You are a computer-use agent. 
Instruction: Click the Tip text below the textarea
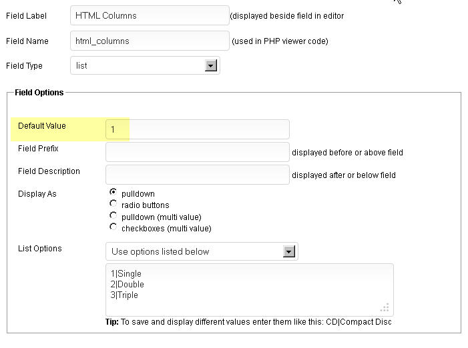(248, 322)
